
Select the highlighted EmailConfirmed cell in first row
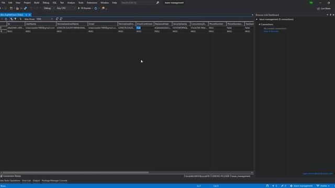click(144, 28)
